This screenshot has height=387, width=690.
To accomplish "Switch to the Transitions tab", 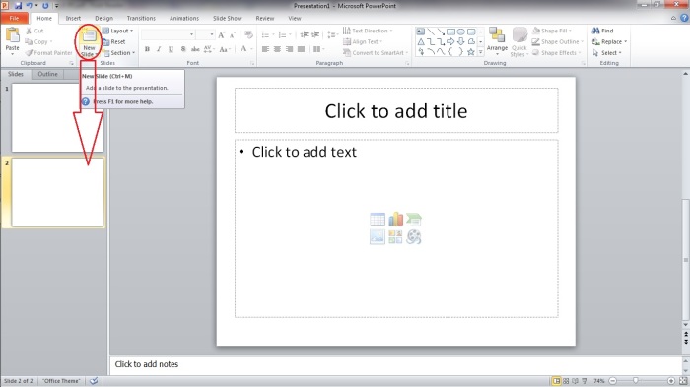I will (141, 18).
